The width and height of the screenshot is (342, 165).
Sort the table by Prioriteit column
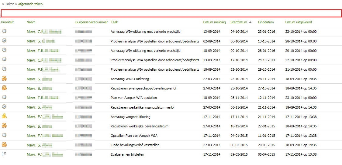(x=8, y=22)
